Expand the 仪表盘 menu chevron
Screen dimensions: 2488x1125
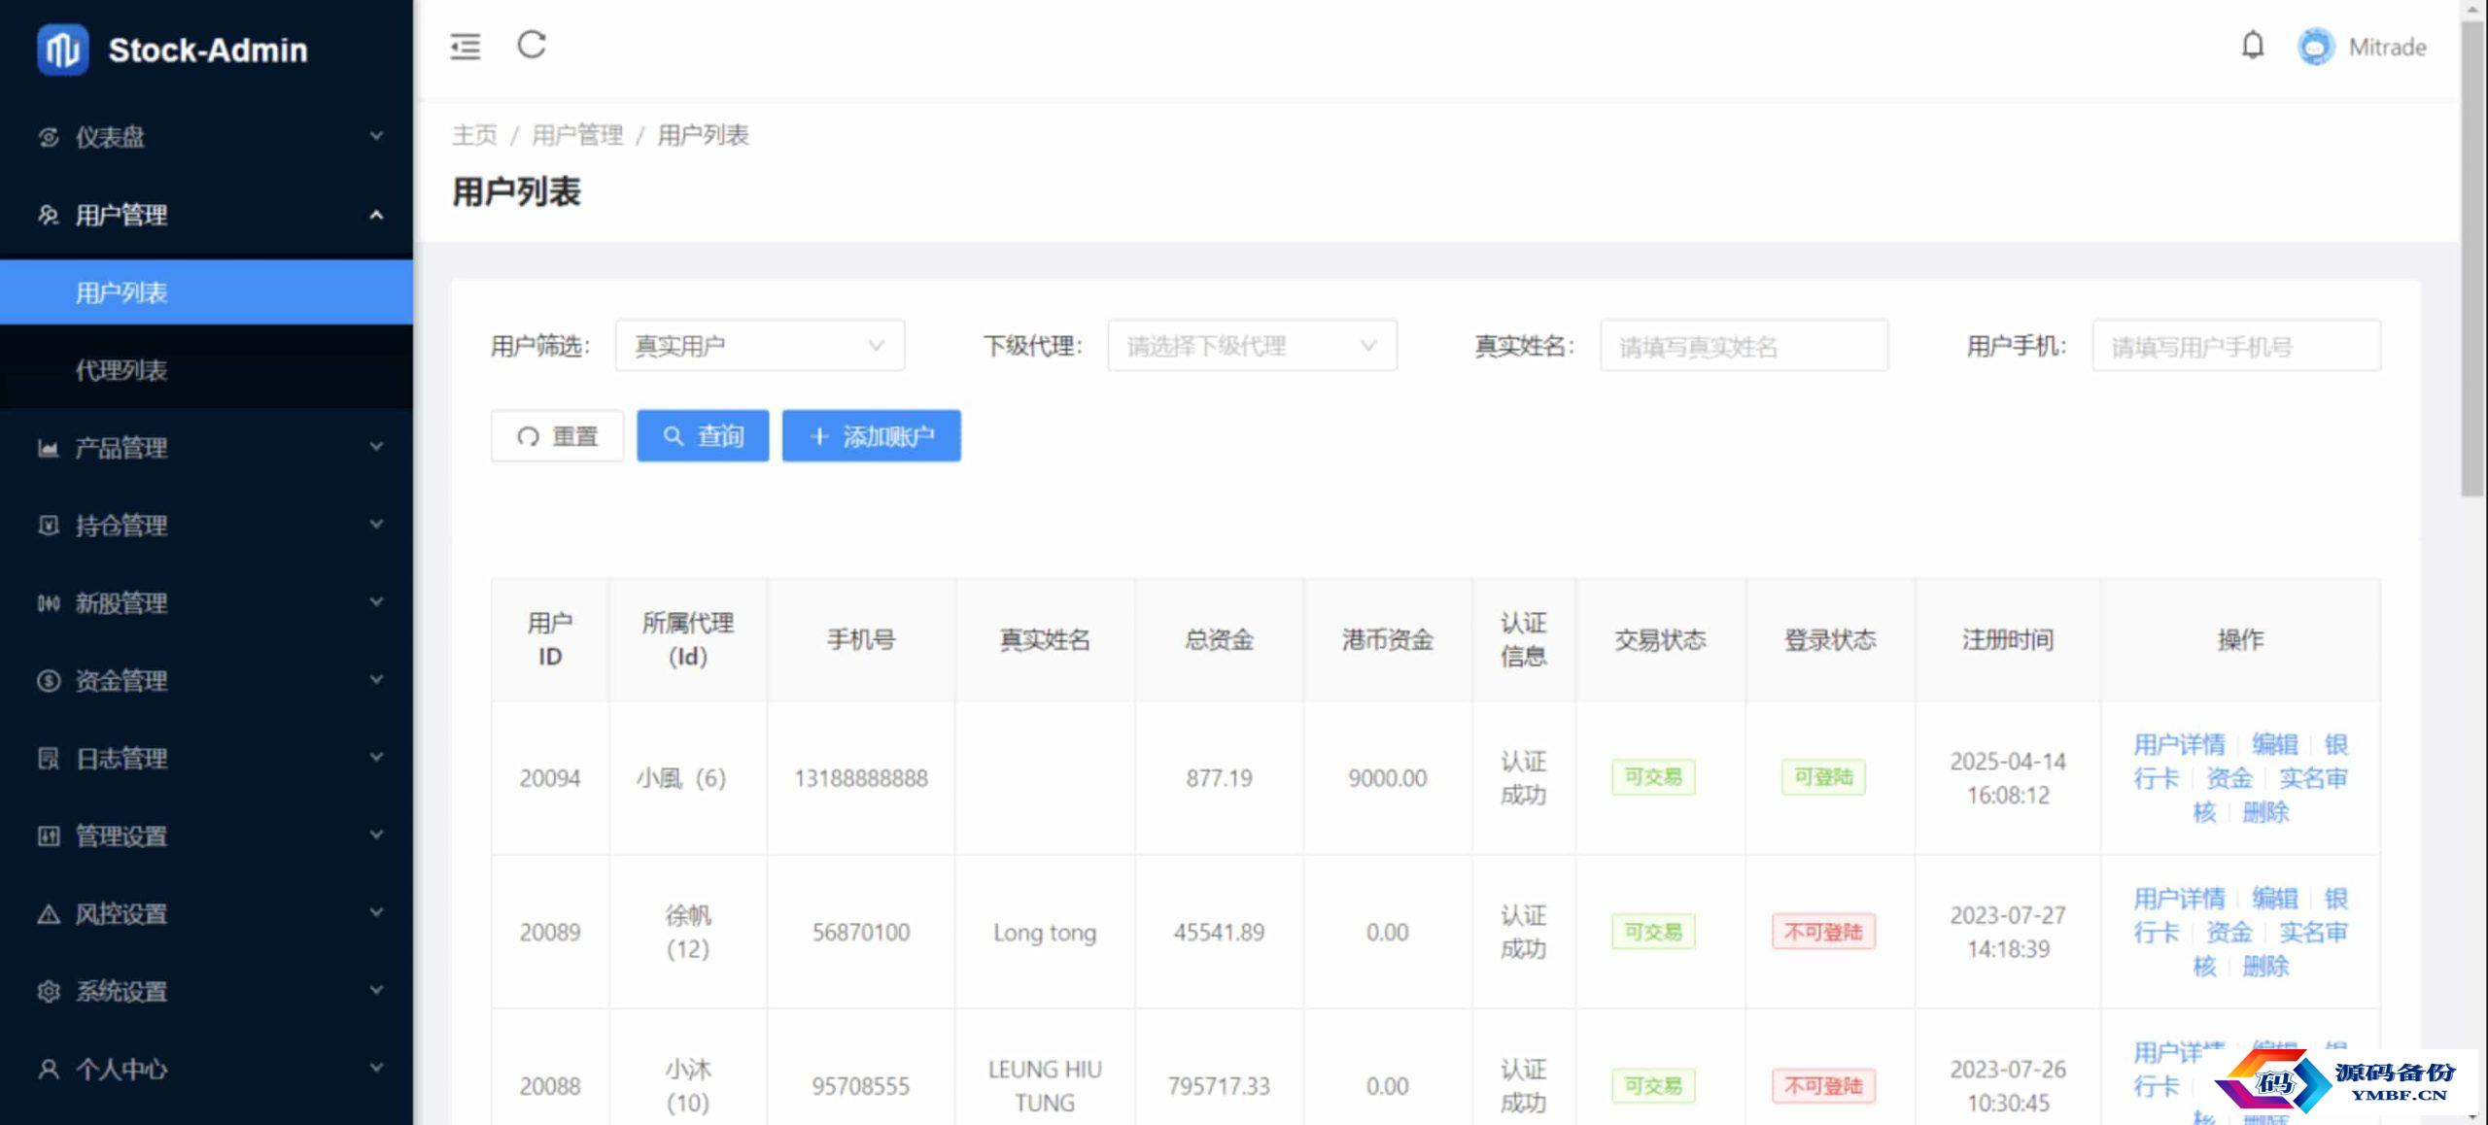376,136
